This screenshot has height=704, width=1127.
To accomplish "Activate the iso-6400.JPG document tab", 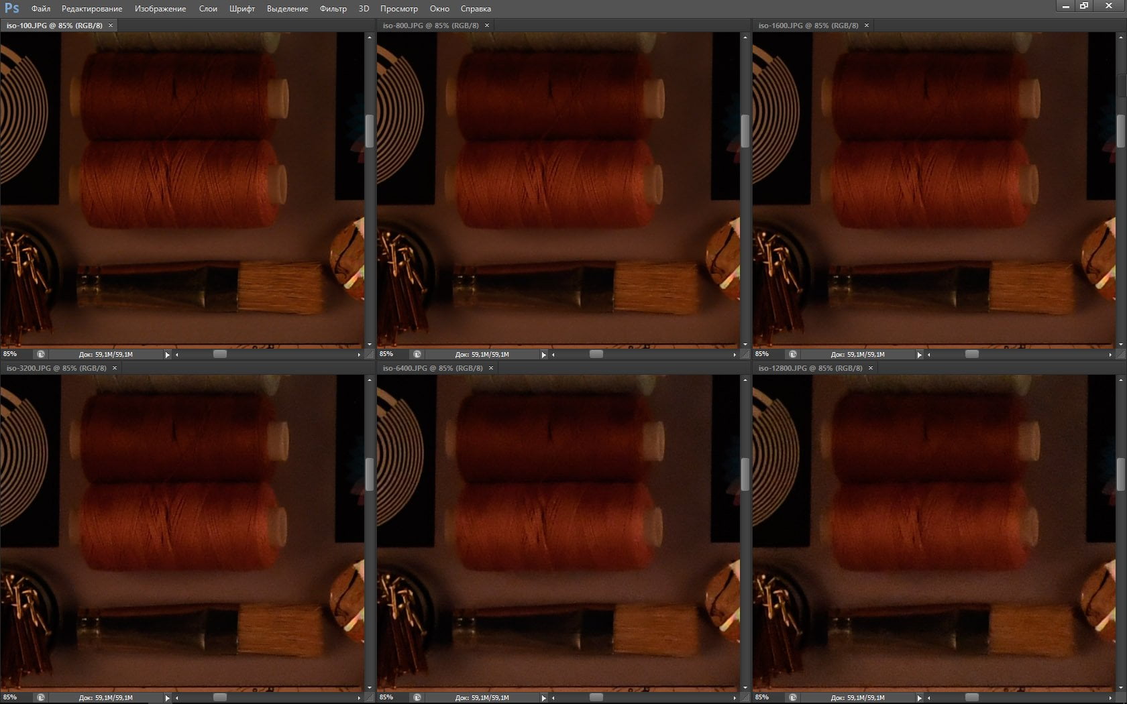I will 433,368.
